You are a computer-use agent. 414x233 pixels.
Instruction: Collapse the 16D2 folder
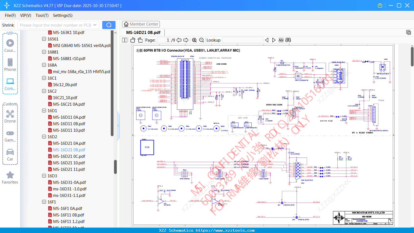pyautogui.click(x=44, y=137)
